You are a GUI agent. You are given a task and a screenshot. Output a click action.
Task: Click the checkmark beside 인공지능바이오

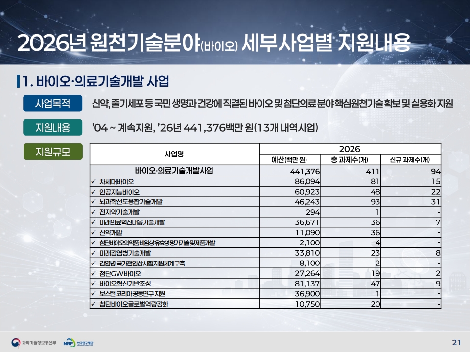pos(94,192)
